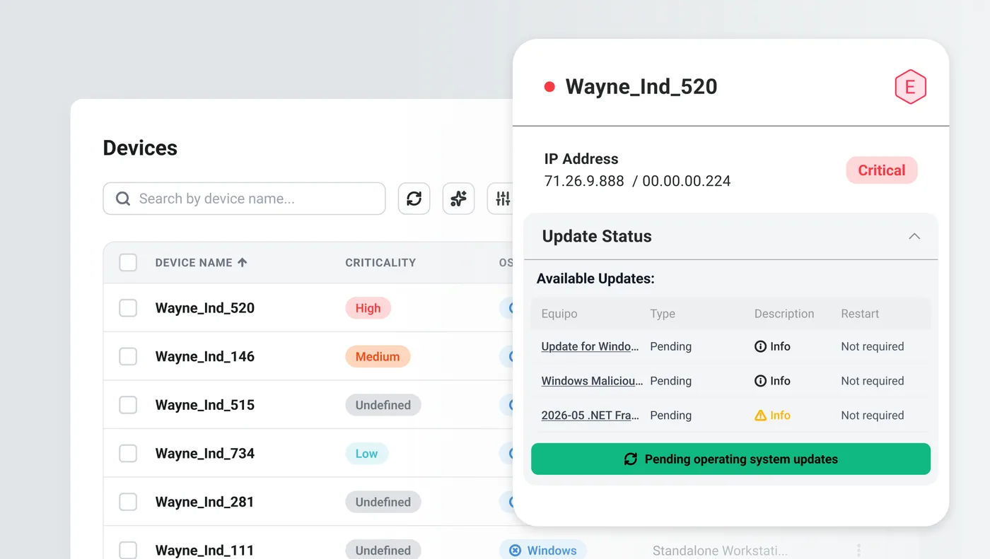Select device name Wayne_Ind_281
The height and width of the screenshot is (559, 990).
point(205,502)
